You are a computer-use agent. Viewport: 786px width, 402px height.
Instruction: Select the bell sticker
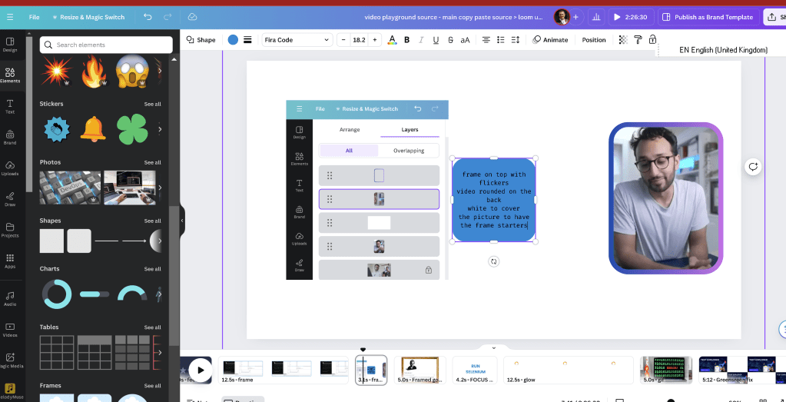[93, 129]
